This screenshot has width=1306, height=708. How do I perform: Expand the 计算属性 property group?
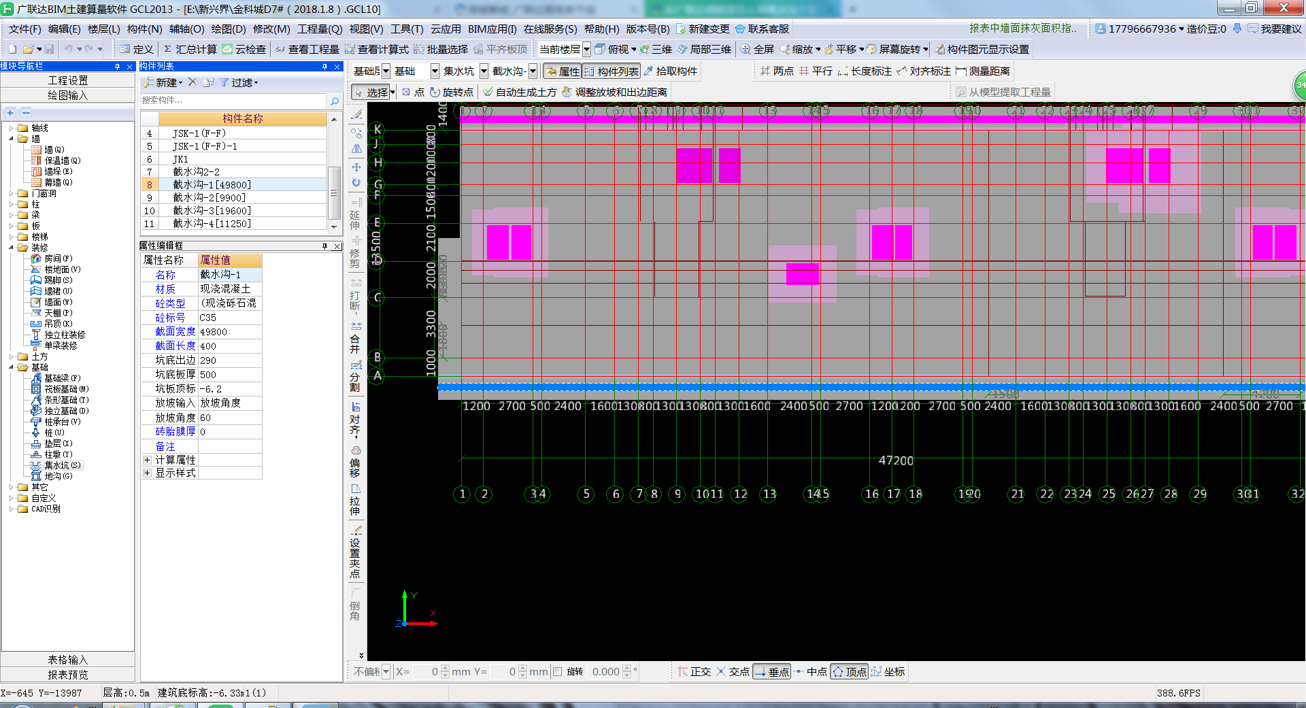pyautogui.click(x=147, y=460)
